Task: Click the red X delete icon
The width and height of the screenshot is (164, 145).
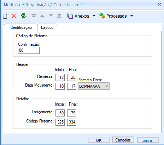Action: [x=14, y=16]
